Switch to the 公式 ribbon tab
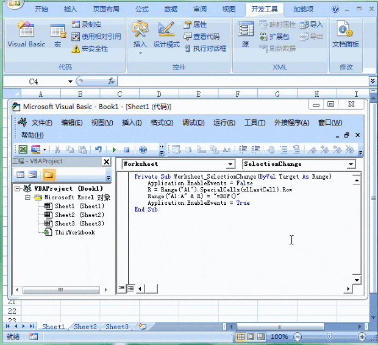 coord(141,9)
